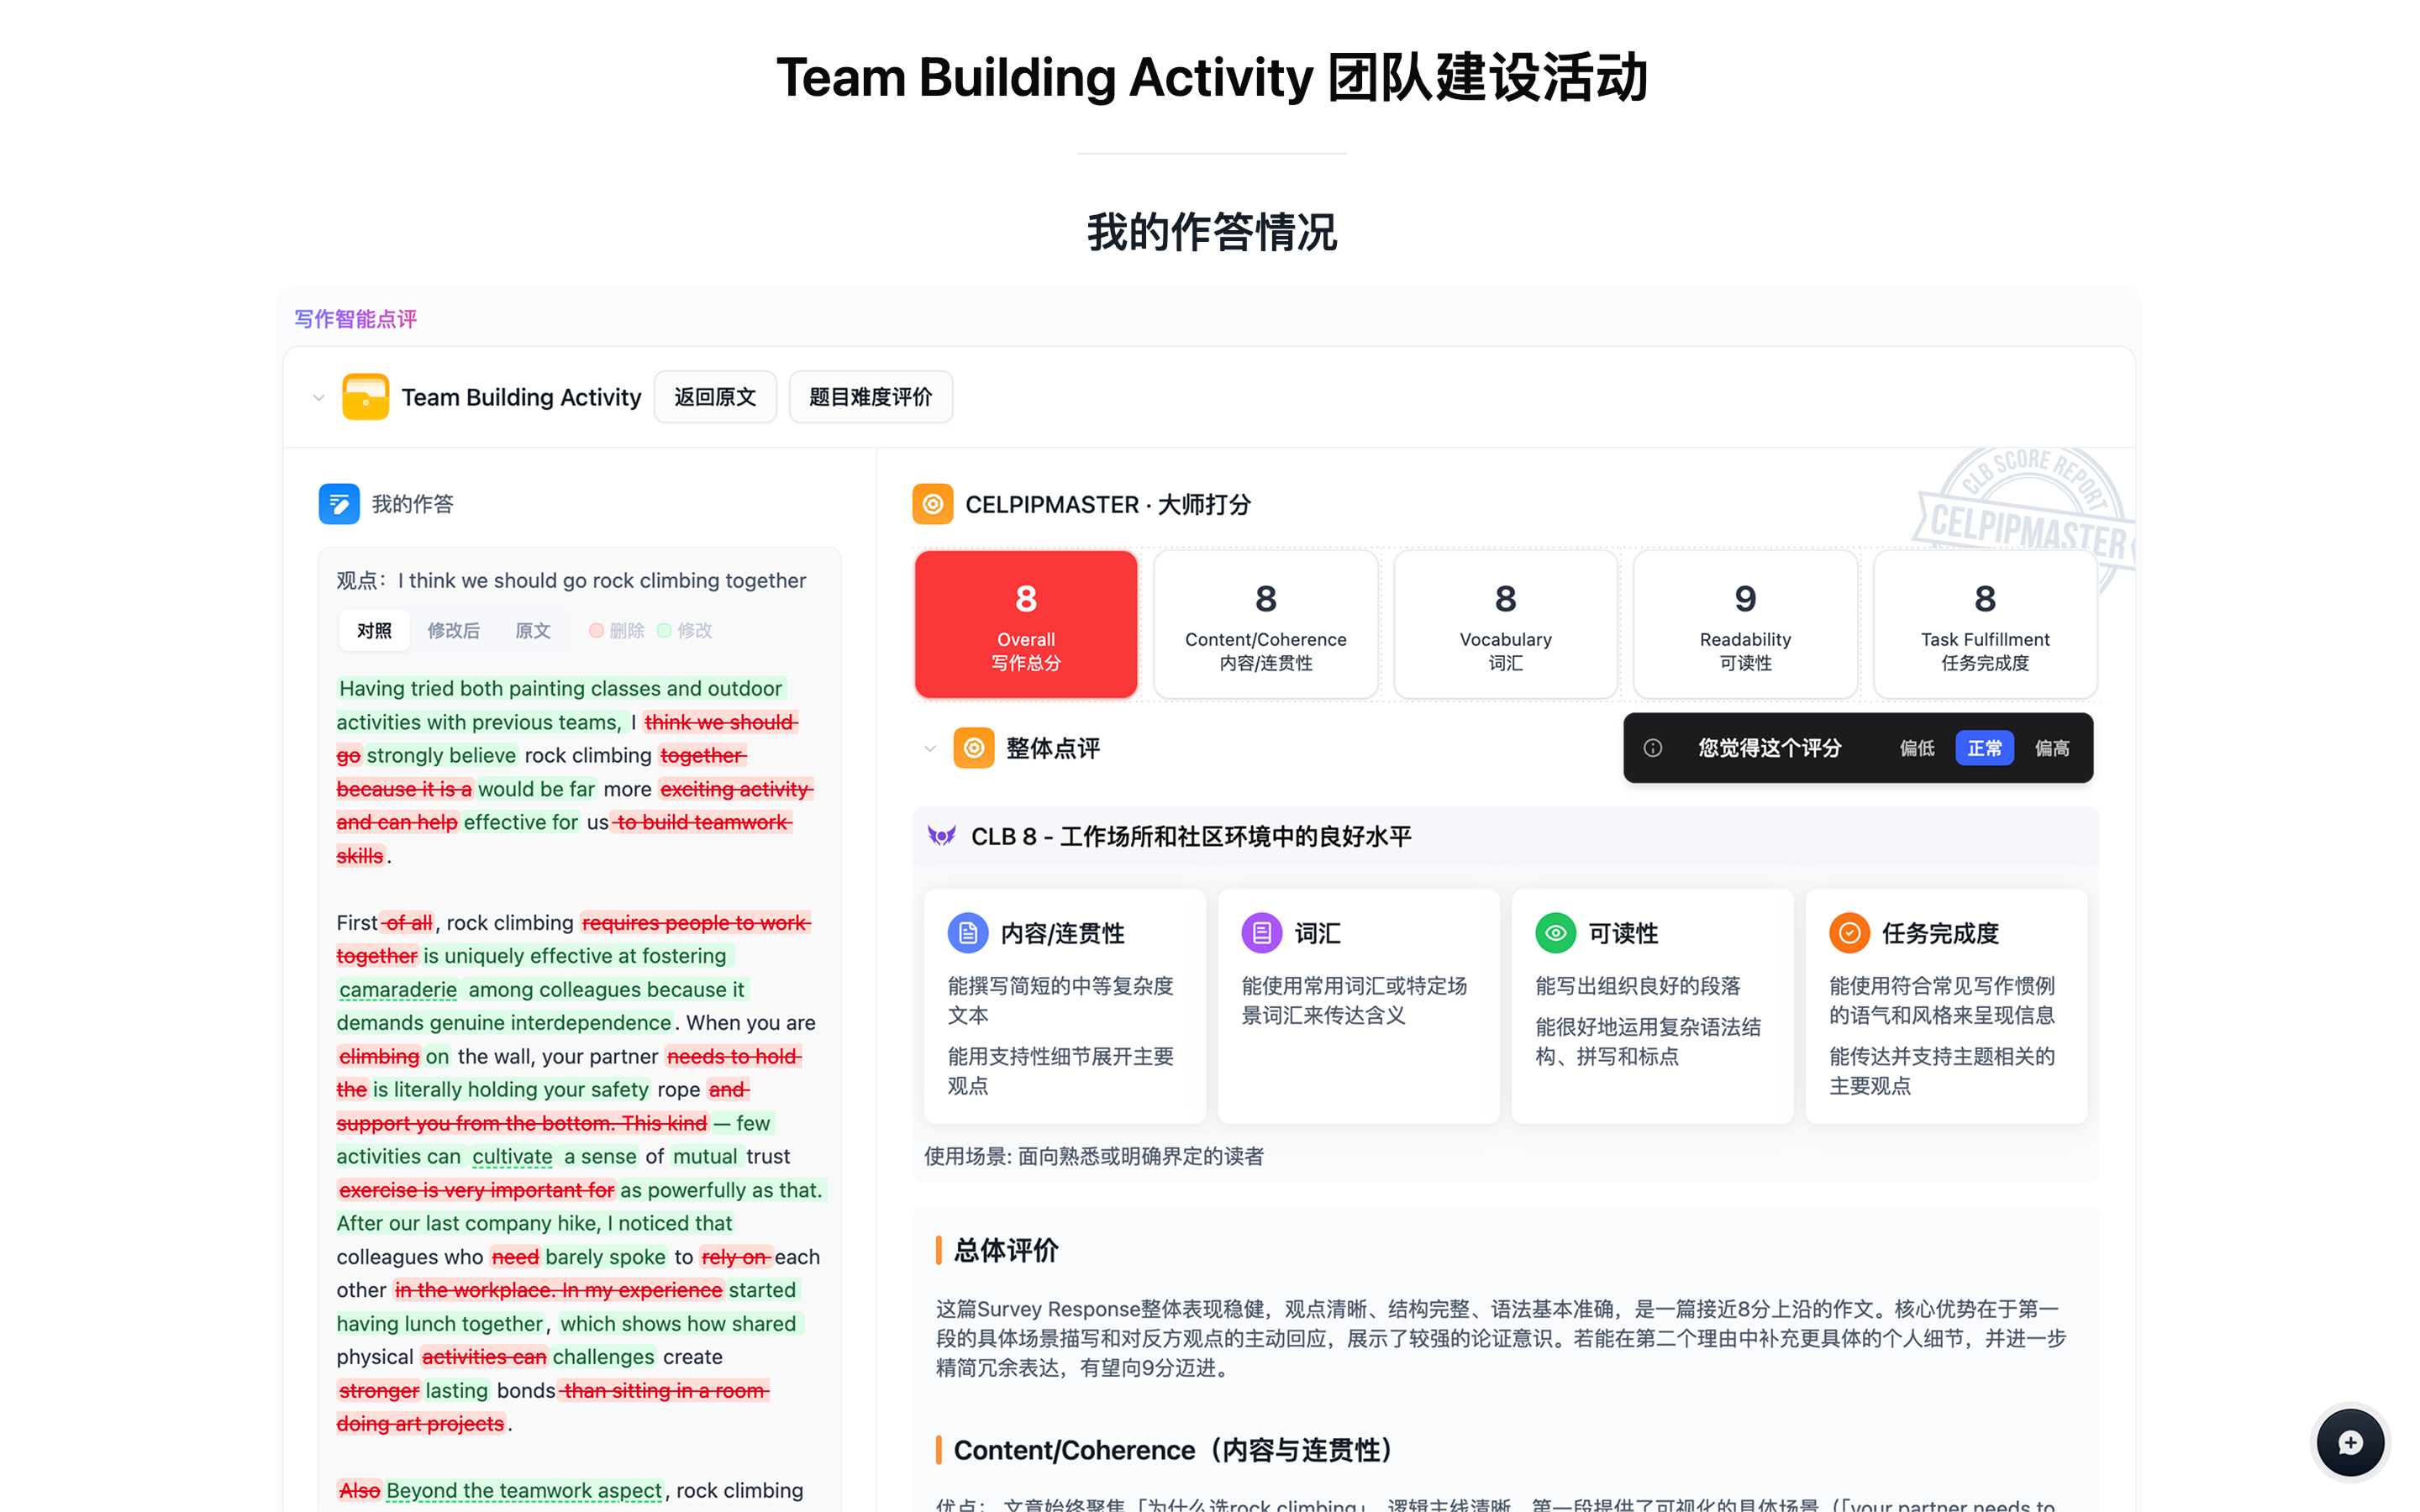Click the wing icon next to CLB 8
Viewport: 2420px width, 1512px height.
941,836
